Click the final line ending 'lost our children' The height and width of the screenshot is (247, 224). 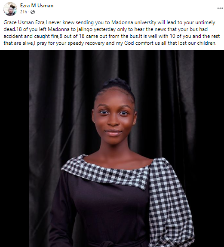(x=110, y=43)
